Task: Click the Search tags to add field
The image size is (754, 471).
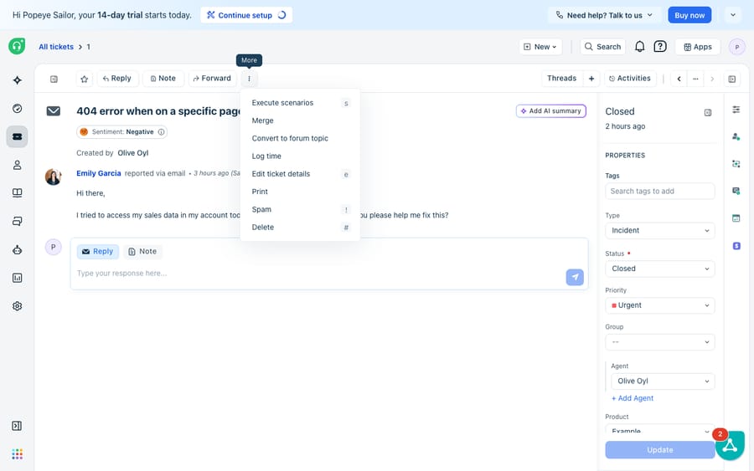Action: pyautogui.click(x=660, y=191)
